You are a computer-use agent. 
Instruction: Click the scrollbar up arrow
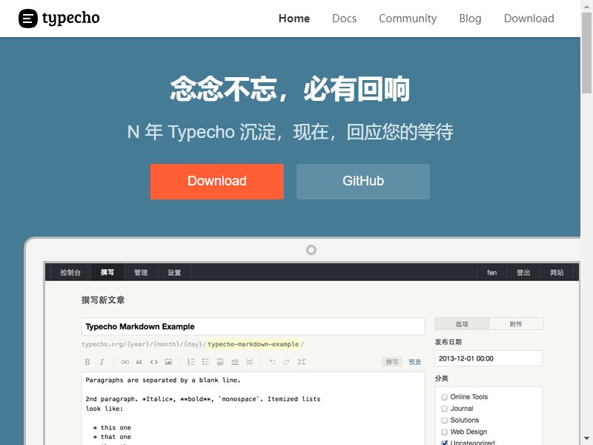[586, 5]
